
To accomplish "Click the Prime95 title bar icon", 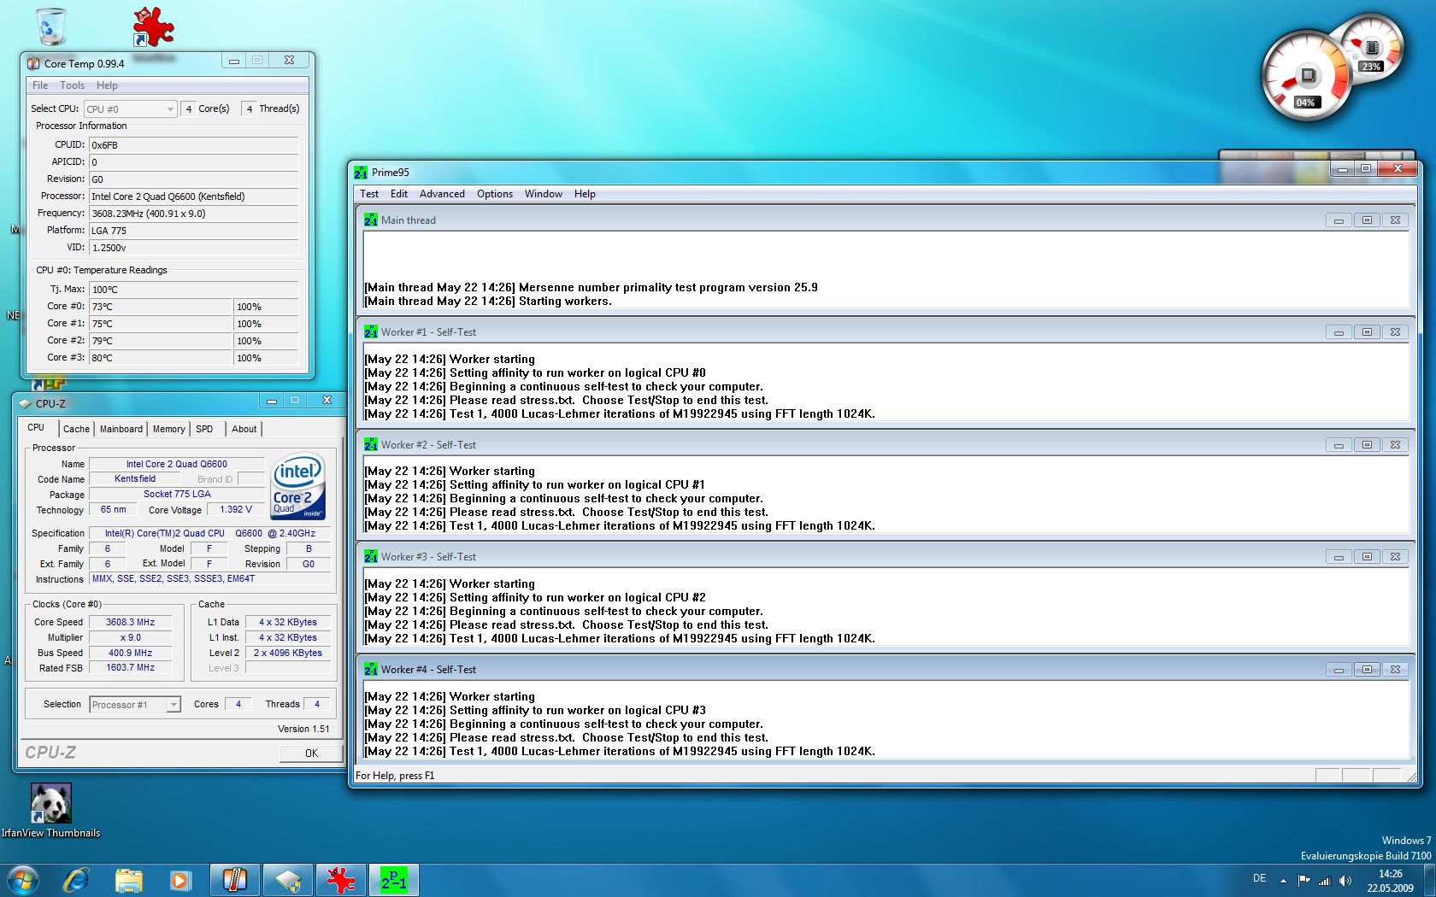I will [x=361, y=173].
